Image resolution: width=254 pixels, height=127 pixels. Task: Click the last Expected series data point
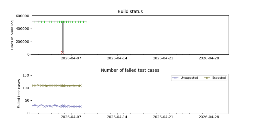tap(80, 85)
